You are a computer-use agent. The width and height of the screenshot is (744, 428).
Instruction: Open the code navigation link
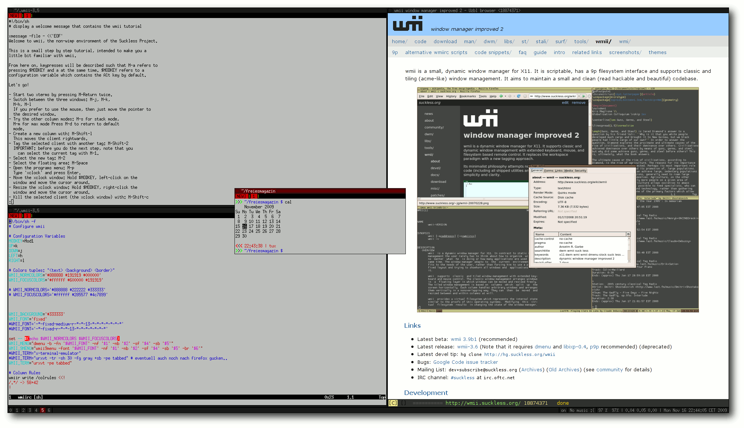420,41
